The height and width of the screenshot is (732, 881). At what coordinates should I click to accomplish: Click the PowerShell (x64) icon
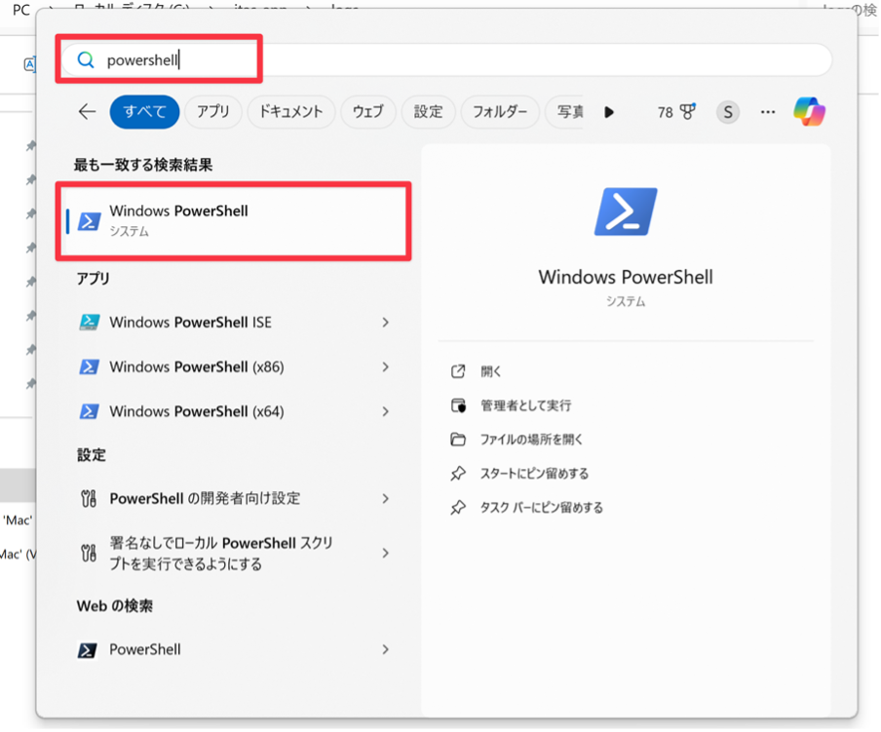pyautogui.click(x=89, y=411)
